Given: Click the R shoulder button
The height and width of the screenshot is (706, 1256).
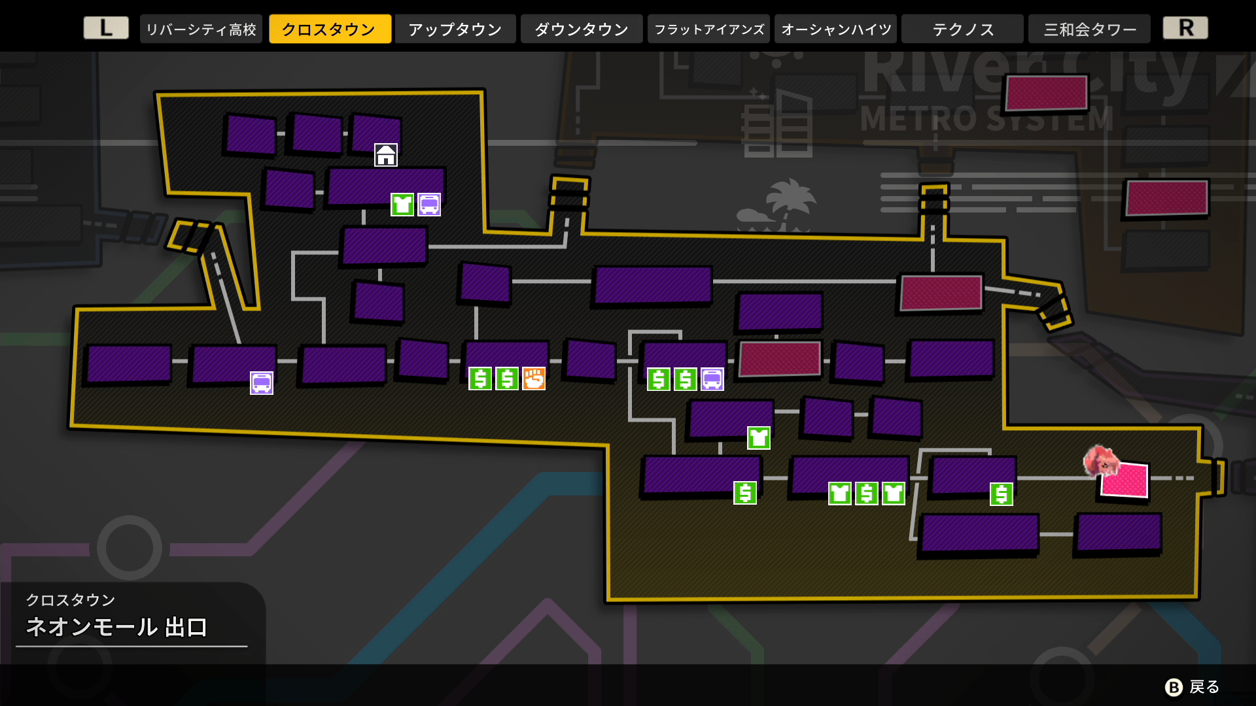Looking at the screenshot, I should point(1185,28).
